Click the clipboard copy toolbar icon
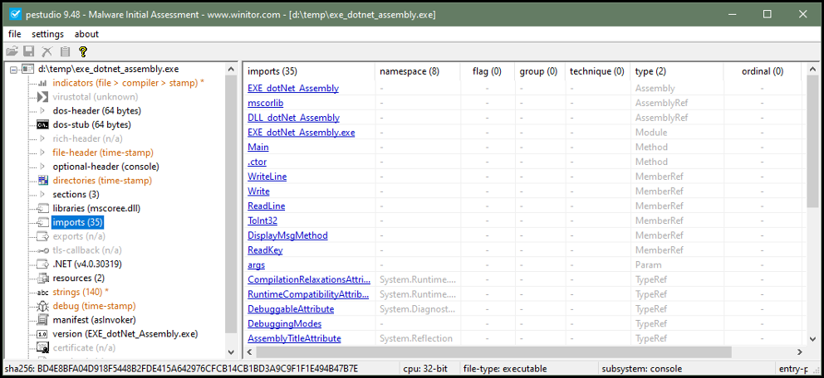Viewport: 824px width, 378px height. [65, 51]
